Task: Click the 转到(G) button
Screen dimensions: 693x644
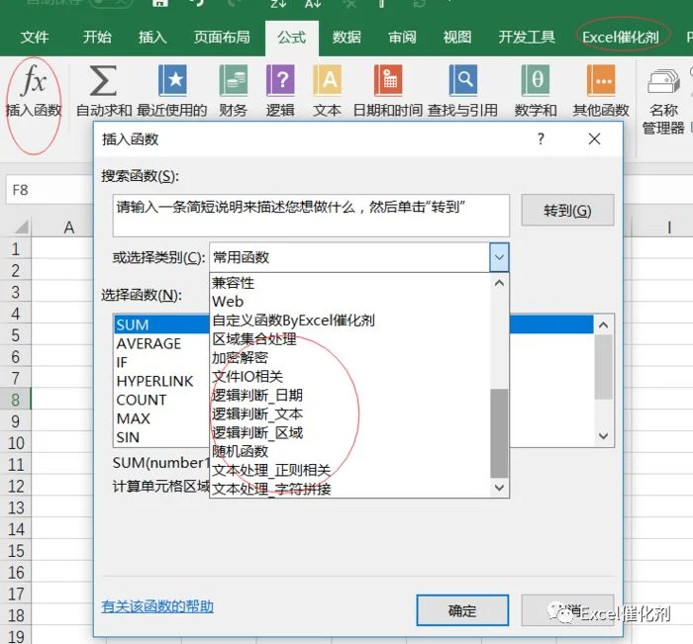Action: pyautogui.click(x=567, y=211)
